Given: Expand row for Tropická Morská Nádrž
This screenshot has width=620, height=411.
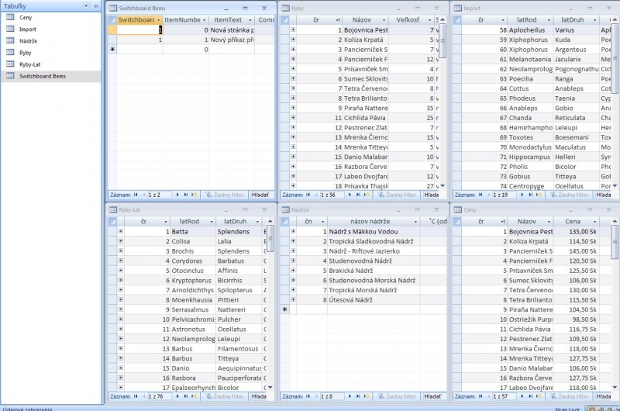Looking at the screenshot, I should pyautogui.click(x=293, y=290).
